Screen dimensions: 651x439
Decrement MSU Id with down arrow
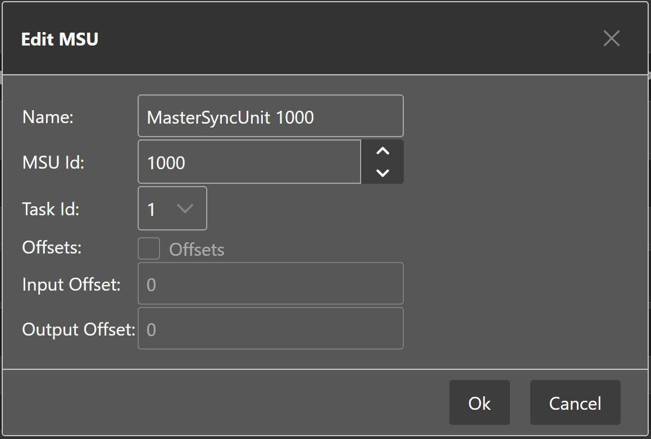click(x=383, y=173)
